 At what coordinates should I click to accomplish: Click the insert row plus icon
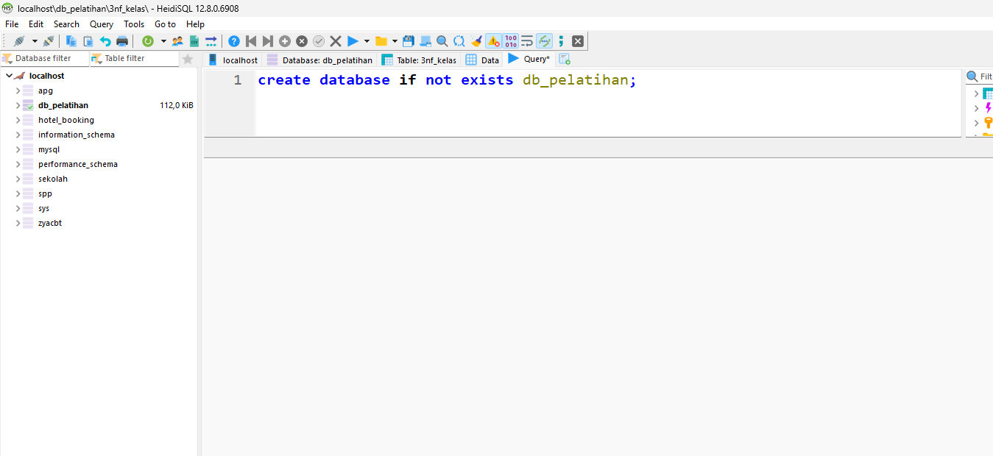coord(285,41)
